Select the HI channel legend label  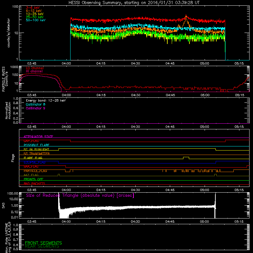click(x=34, y=71)
